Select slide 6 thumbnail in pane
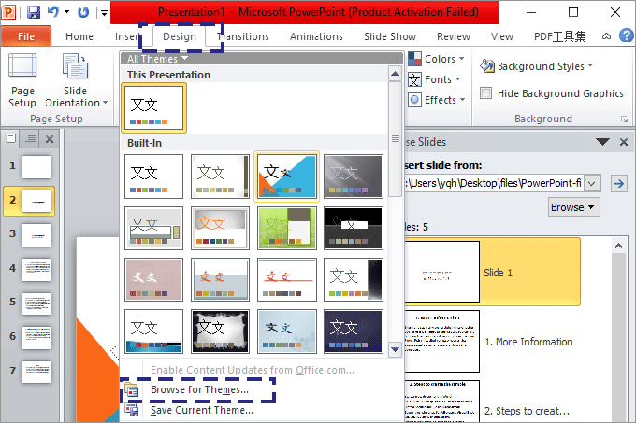The image size is (636, 423). pos(36,338)
